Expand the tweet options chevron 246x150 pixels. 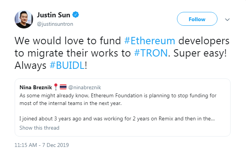227,20
